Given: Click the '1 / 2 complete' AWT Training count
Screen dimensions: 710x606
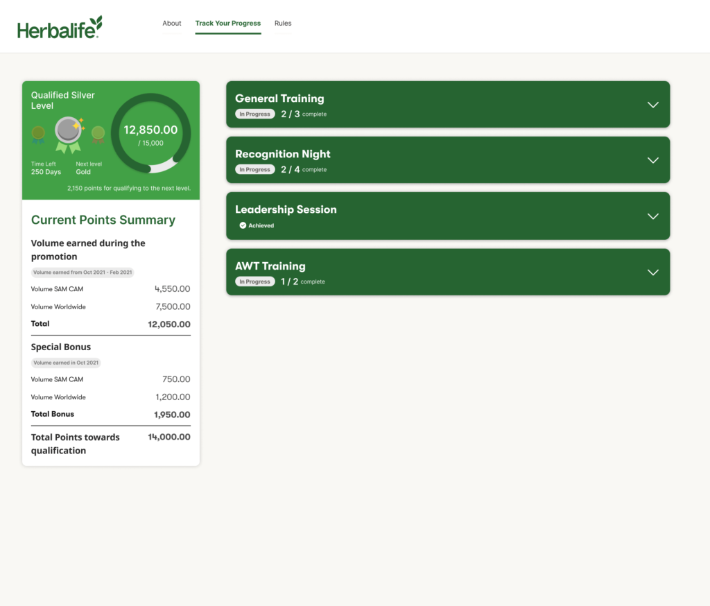Looking at the screenshot, I should point(302,282).
